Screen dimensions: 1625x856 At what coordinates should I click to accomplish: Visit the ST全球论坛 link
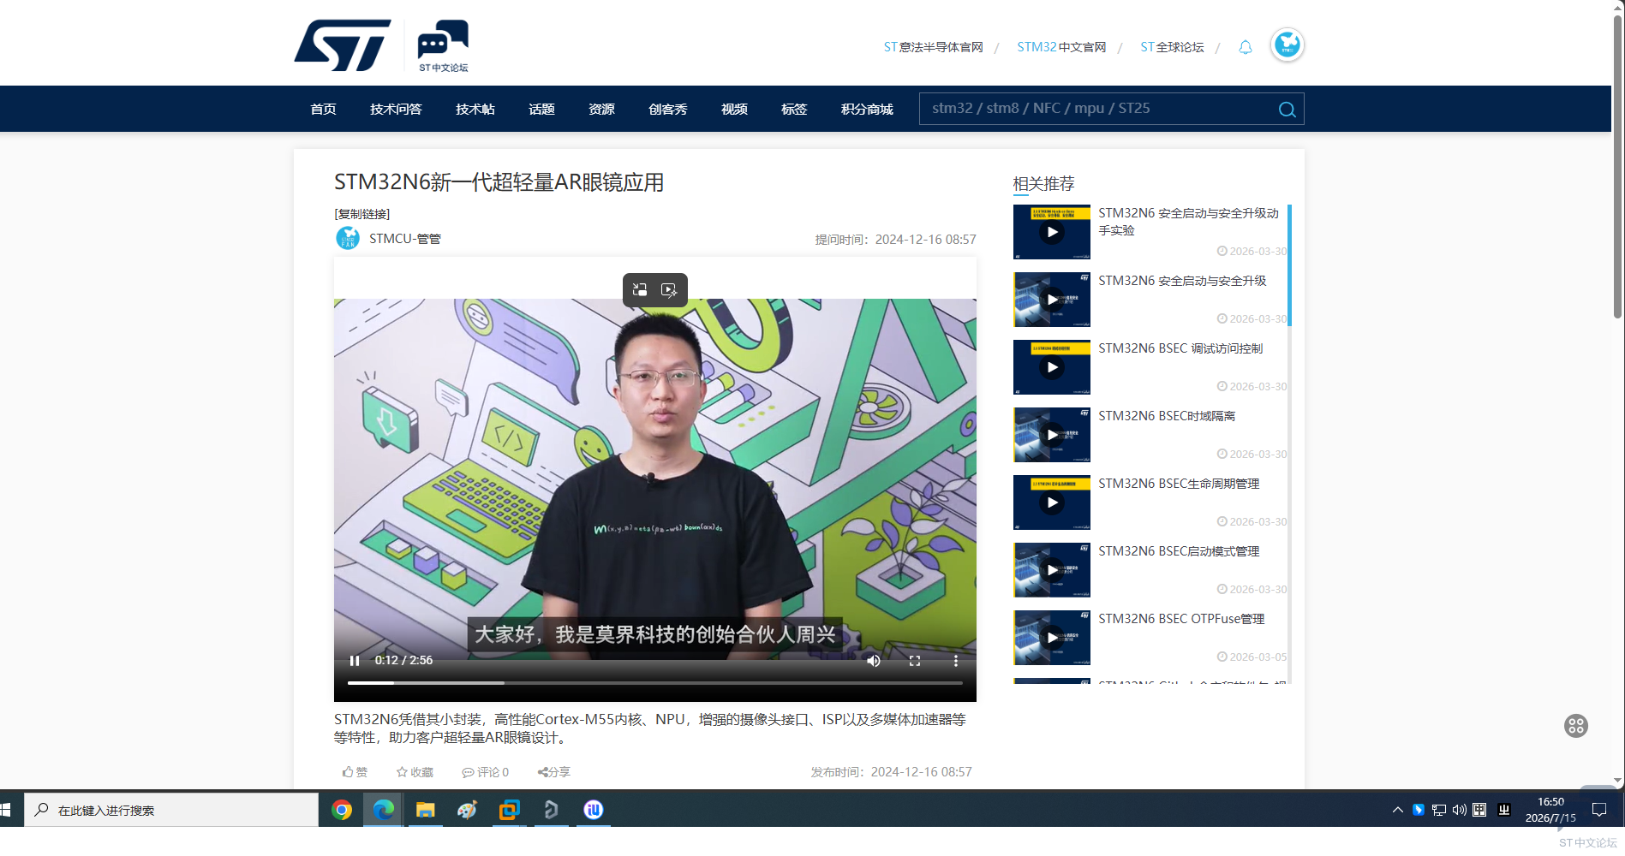tap(1172, 47)
